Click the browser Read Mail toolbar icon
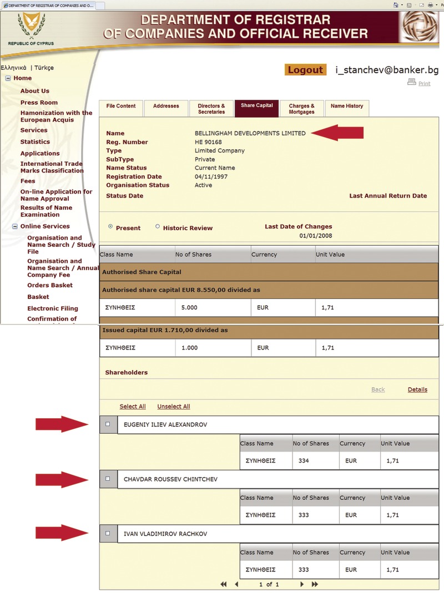 point(422,5)
